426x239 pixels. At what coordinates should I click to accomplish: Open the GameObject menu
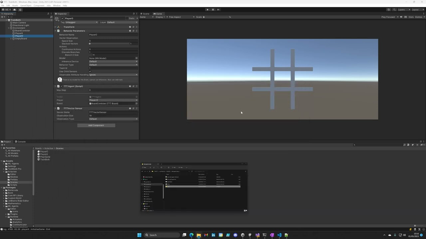click(x=26, y=6)
